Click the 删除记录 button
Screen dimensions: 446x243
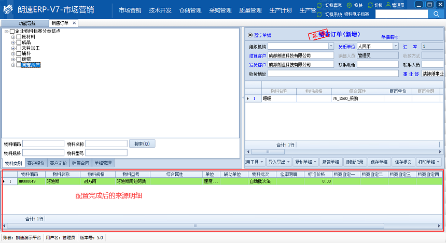[355, 162]
